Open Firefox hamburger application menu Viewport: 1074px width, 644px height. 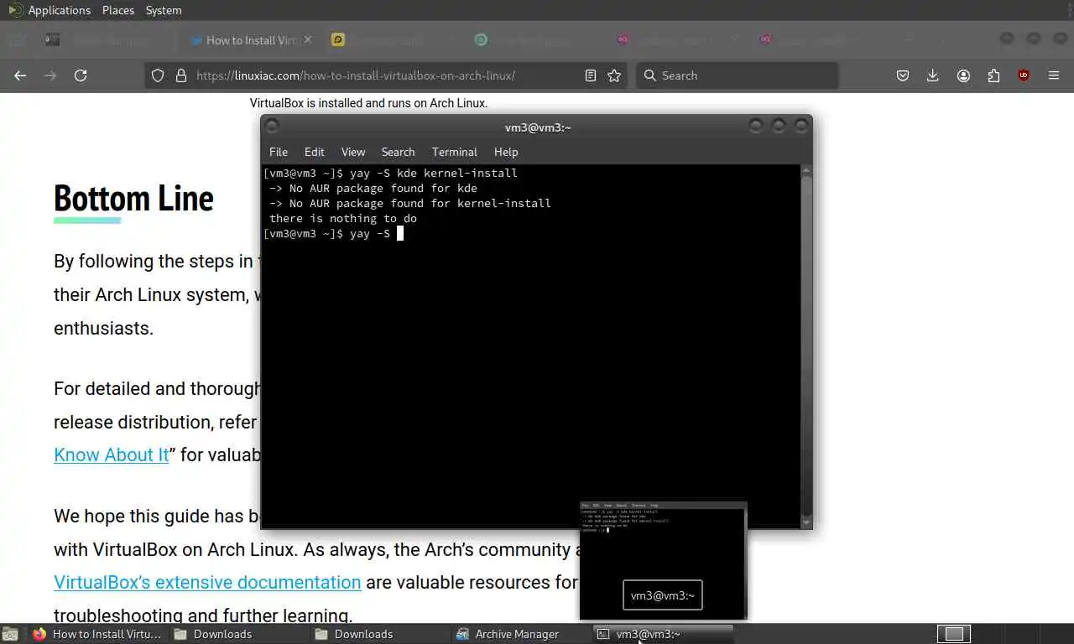pos(1054,75)
